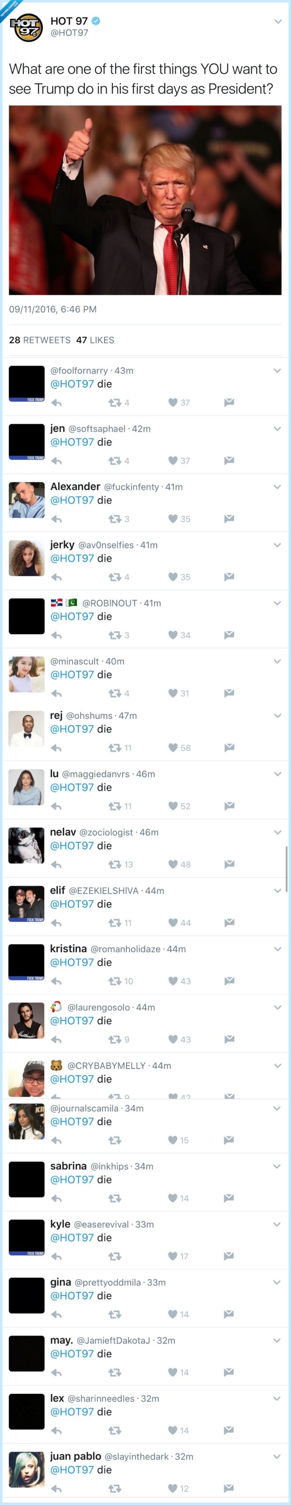Screen dimensions: 291x1505
Task: Reply to kristina's tweet
Action: tap(57, 981)
